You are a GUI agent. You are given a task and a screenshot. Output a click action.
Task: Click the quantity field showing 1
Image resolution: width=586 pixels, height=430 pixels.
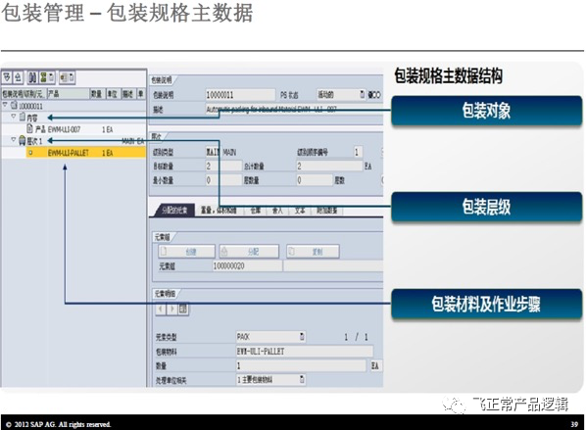click(x=301, y=365)
